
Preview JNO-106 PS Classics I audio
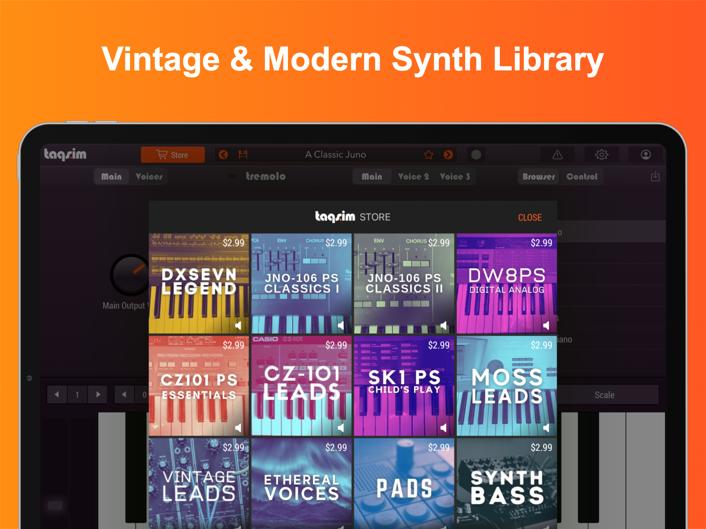pos(341,325)
